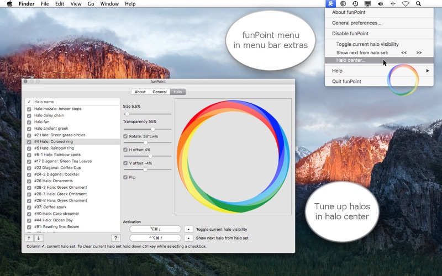This screenshot has height=276, width=442.
Task: Click the Halo name column header
Action: point(44,102)
